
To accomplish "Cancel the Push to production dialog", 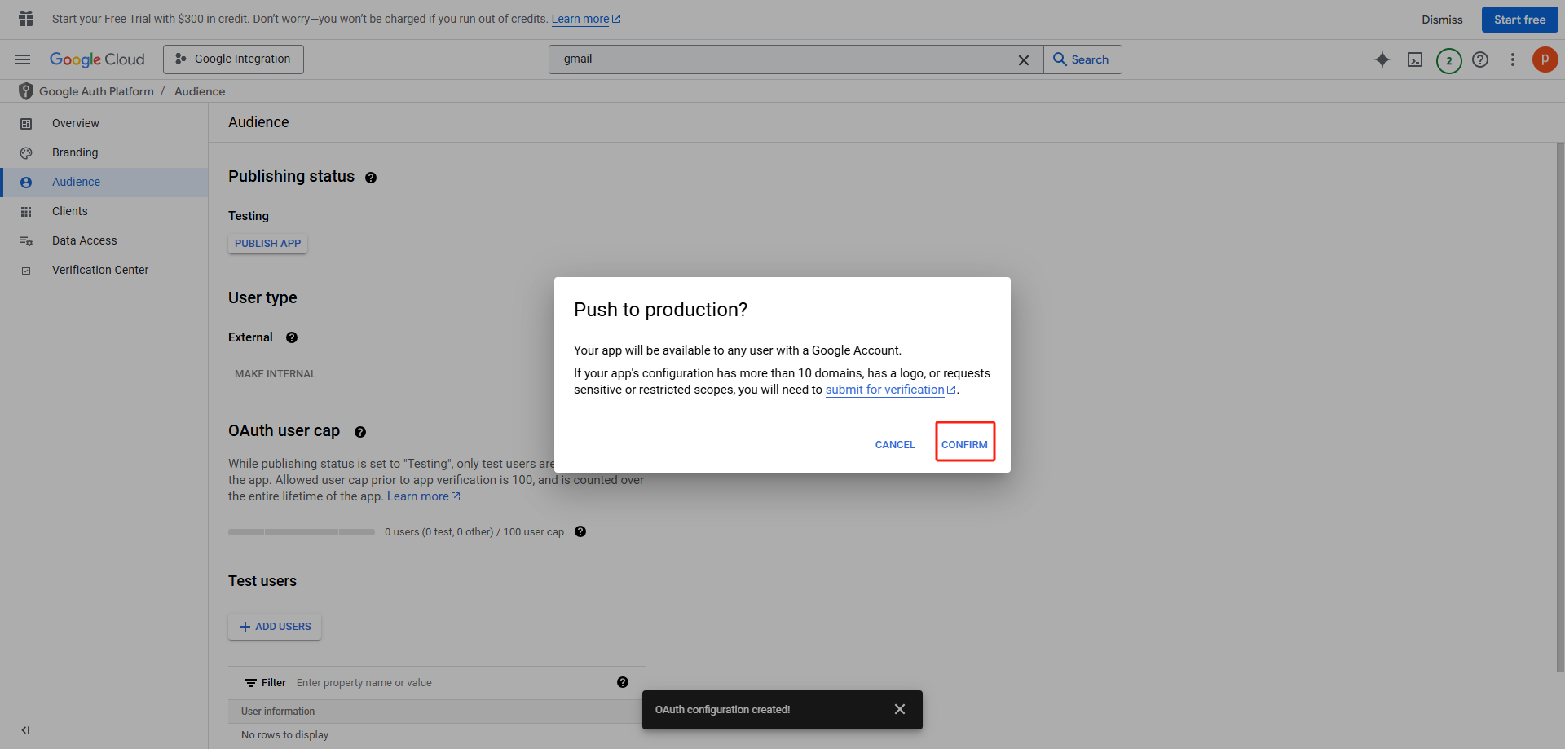I will pyautogui.click(x=894, y=444).
